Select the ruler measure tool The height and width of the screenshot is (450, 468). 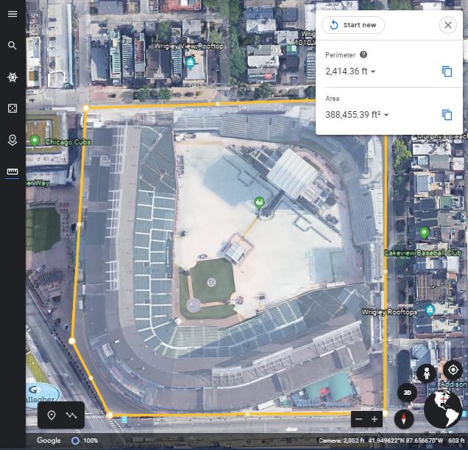[x=13, y=172]
